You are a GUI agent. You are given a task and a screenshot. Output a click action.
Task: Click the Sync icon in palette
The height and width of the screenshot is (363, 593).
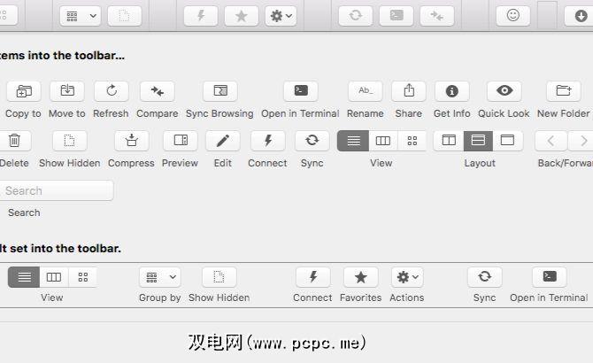pos(312,141)
